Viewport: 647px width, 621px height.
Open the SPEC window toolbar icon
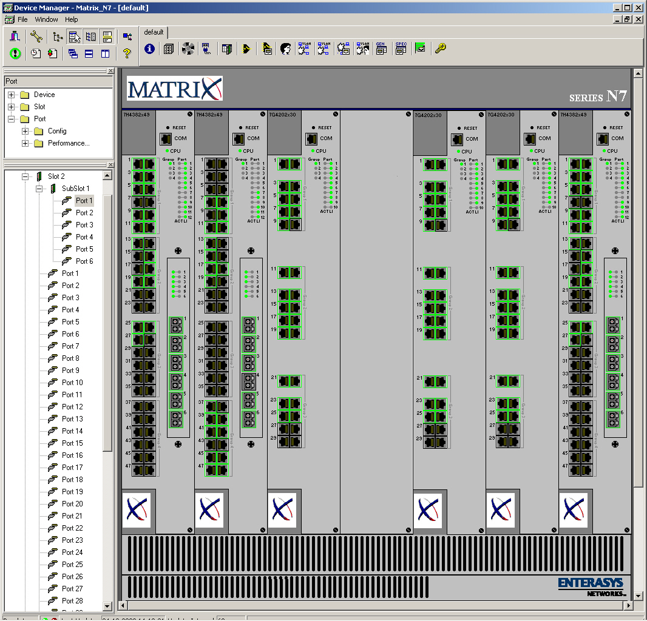coord(401,49)
